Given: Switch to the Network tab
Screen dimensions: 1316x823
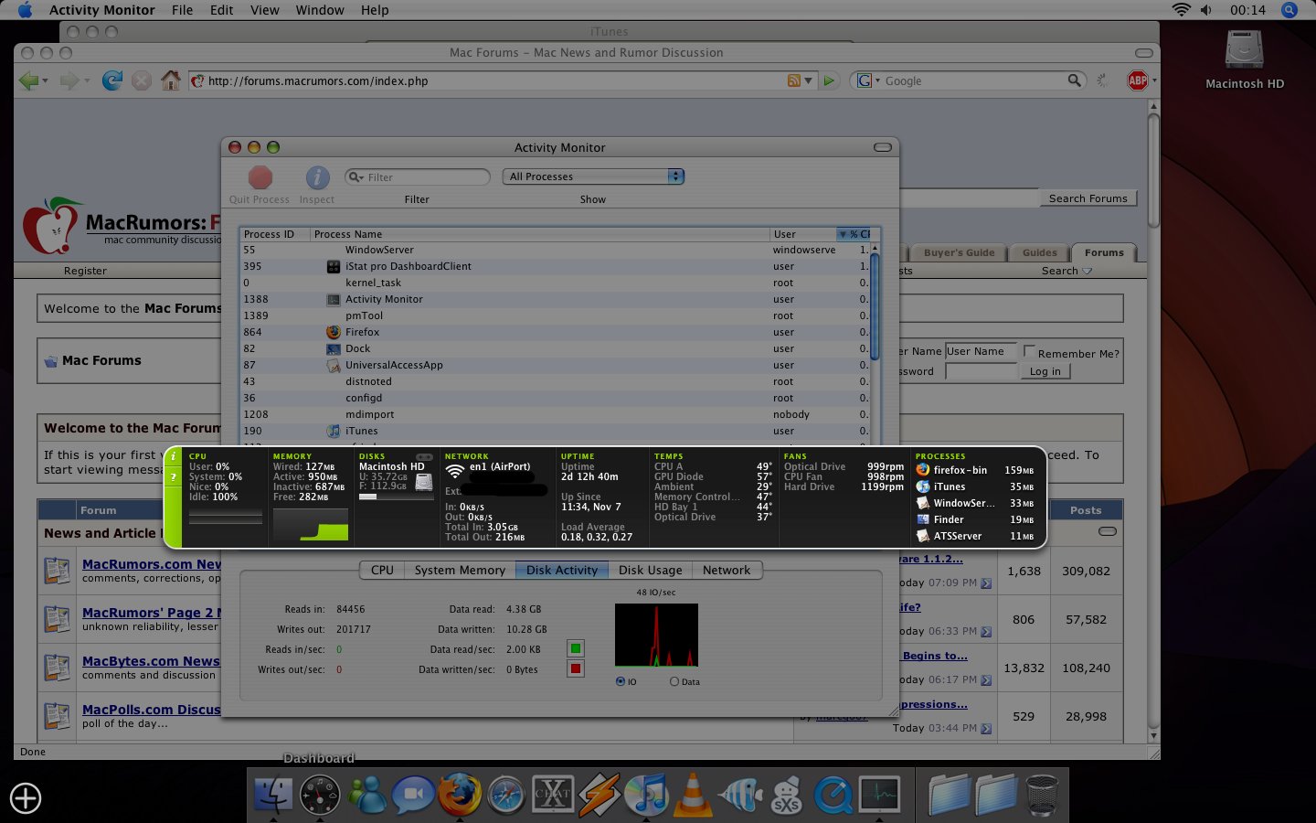Looking at the screenshot, I should click(x=727, y=570).
